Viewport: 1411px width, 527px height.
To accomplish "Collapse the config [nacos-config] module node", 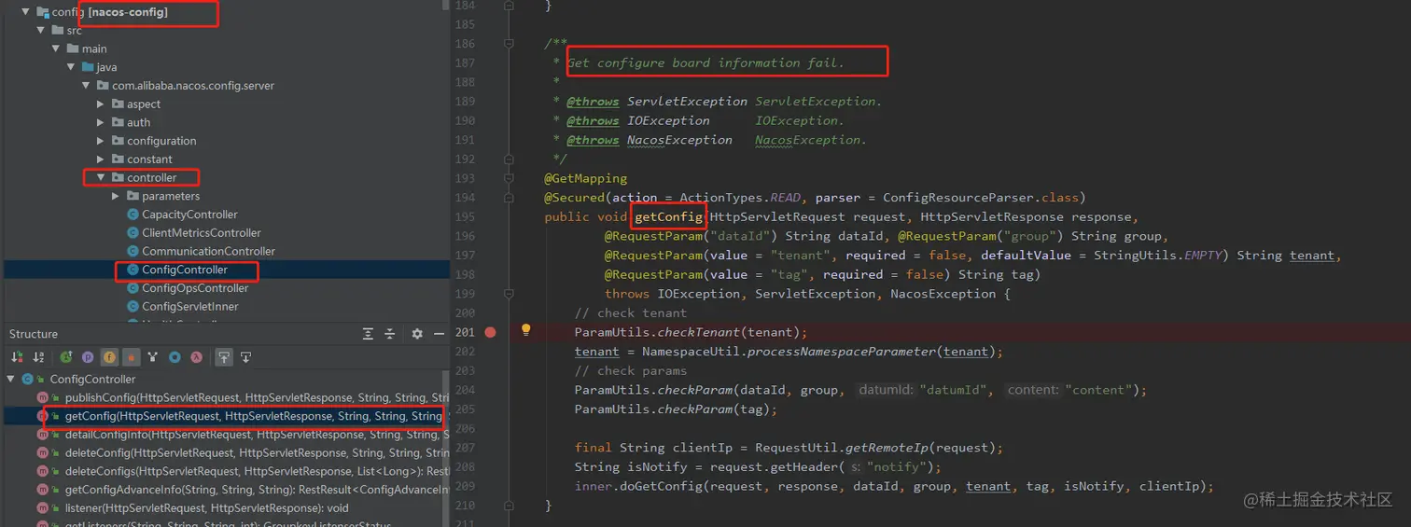I will tap(25, 12).
